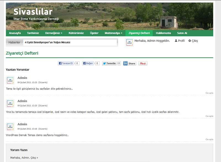Click the Ziyaretçi Defteri page heading
221x162 pixels.
coord(22,53)
